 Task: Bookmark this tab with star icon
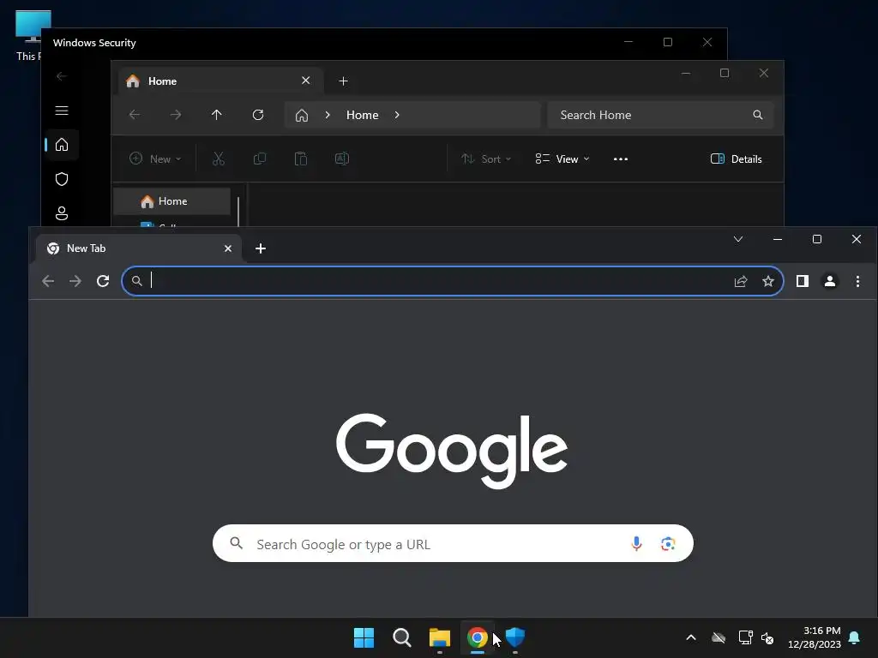[x=768, y=281]
